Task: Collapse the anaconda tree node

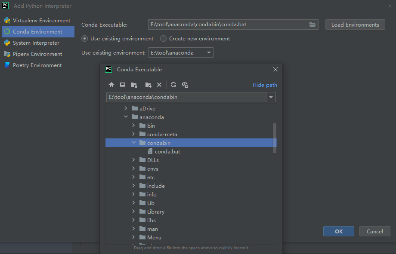Action: pos(126,117)
